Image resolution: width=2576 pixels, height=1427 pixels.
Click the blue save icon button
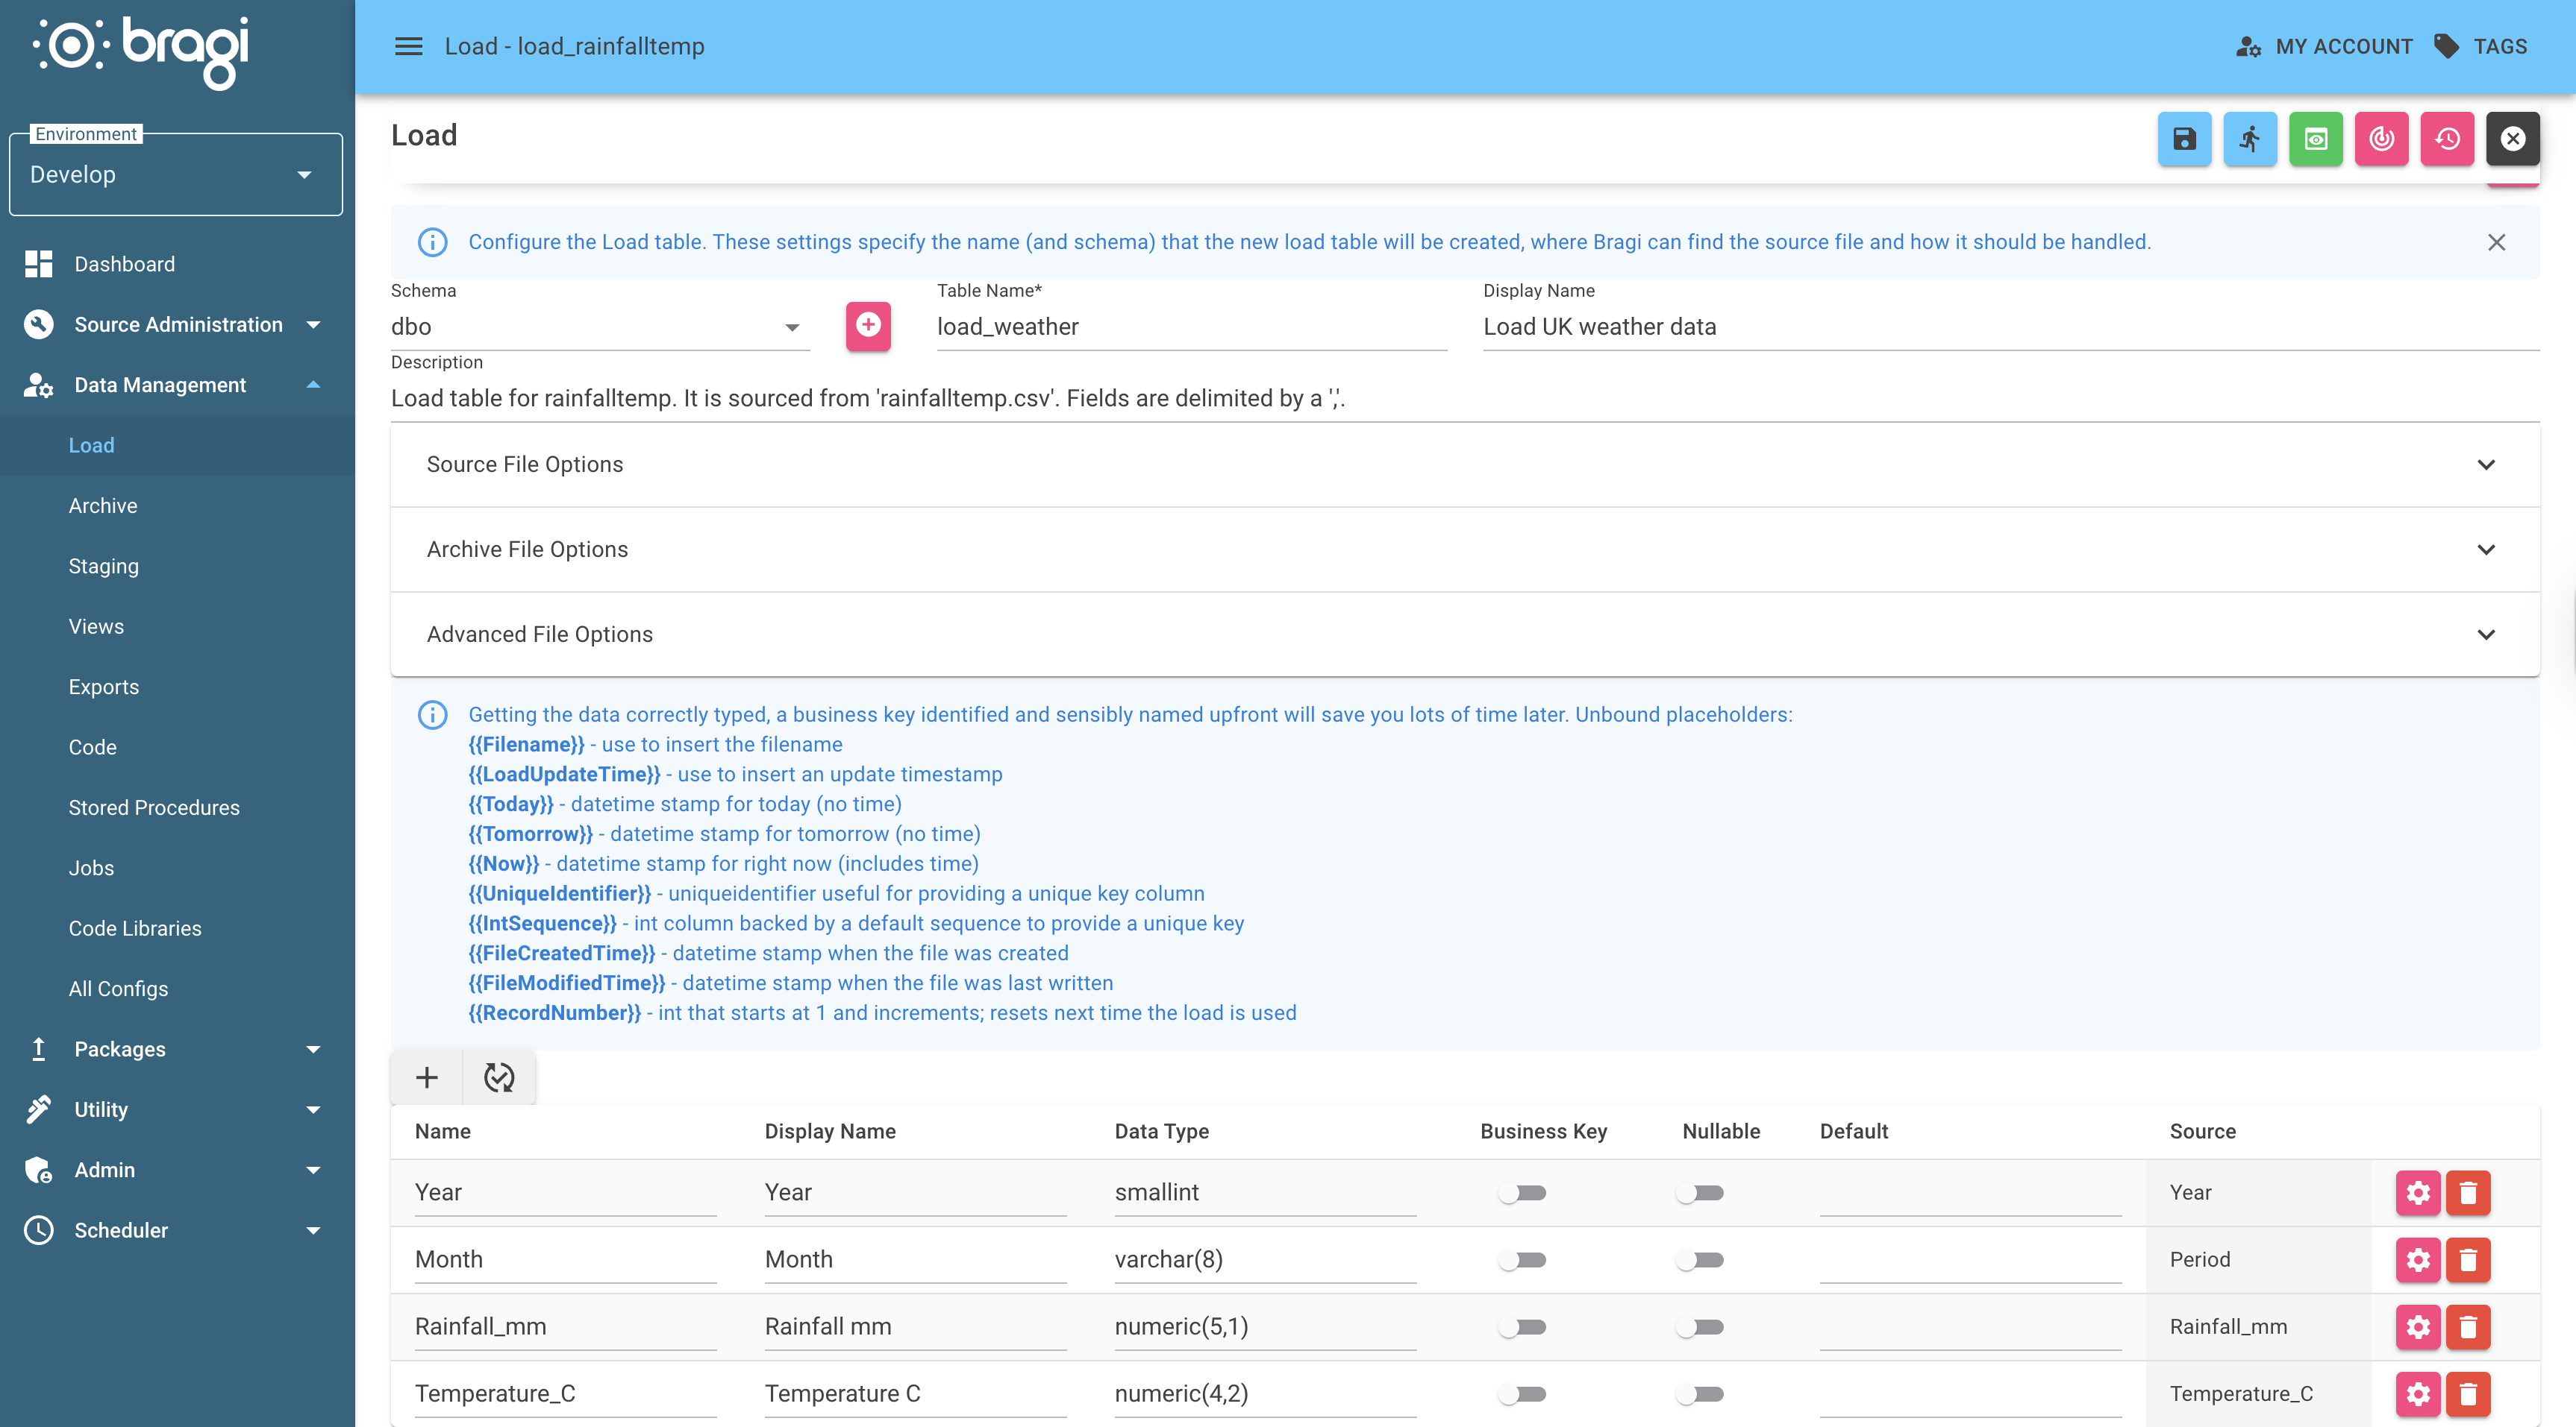(x=2184, y=138)
